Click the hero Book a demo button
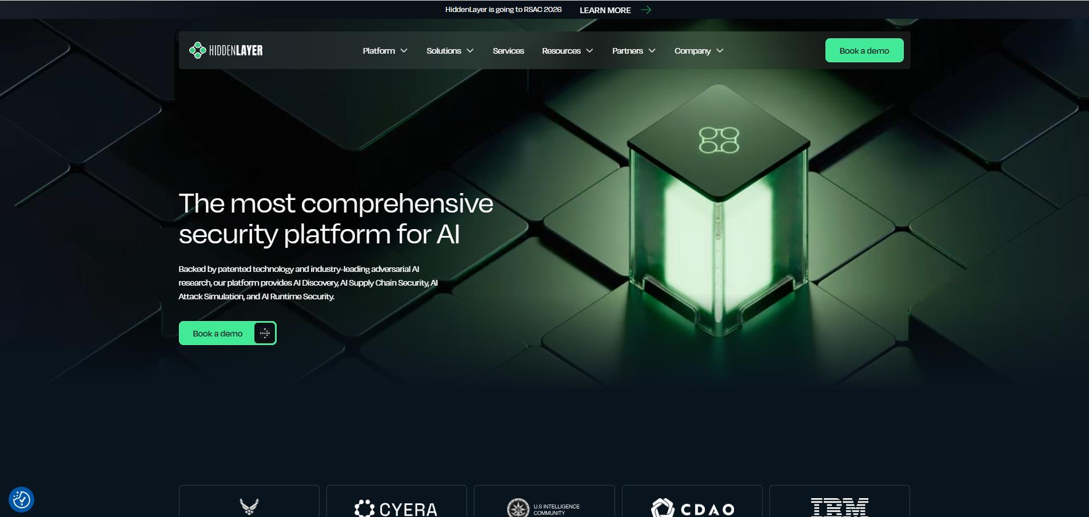This screenshot has width=1089, height=517. pyautogui.click(x=218, y=332)
